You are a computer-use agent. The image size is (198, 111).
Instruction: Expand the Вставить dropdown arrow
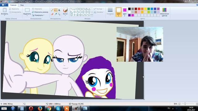(5, 15)
